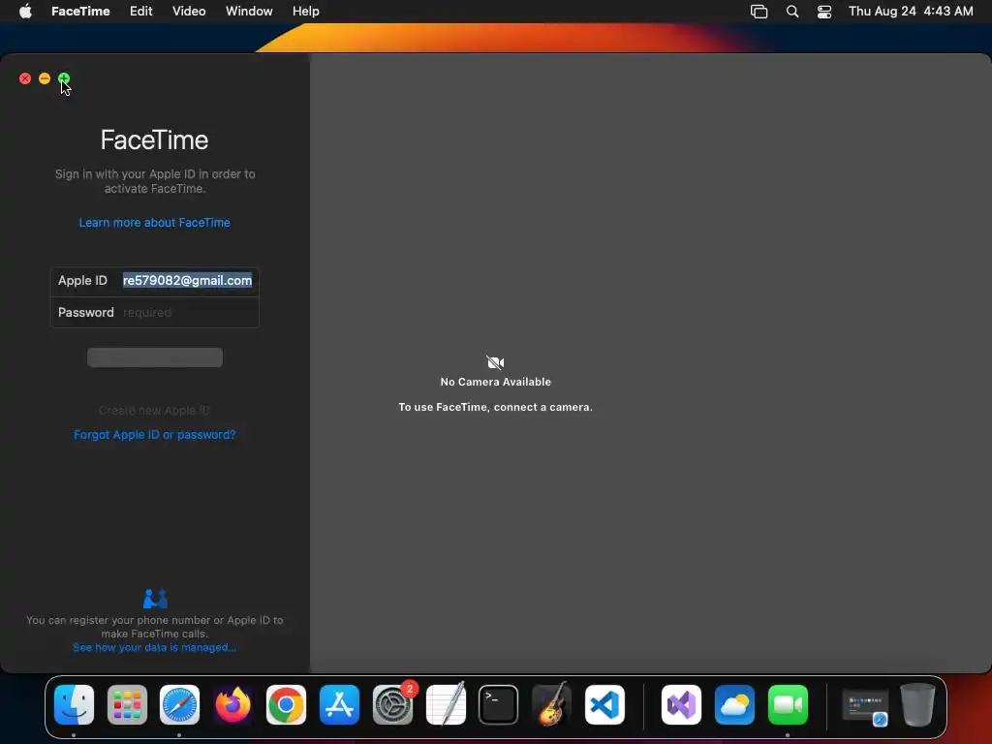
Task: Open Google Chrome from the Dock
Action: tap(286, 704)
